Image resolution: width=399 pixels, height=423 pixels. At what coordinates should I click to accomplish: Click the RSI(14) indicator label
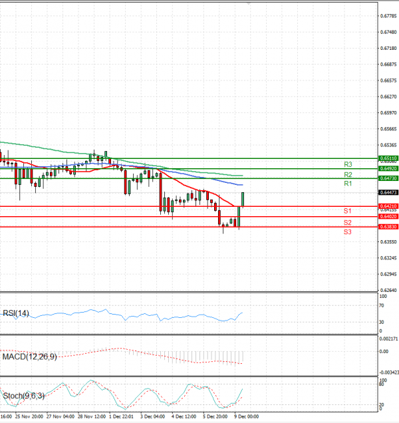(16, 313)
